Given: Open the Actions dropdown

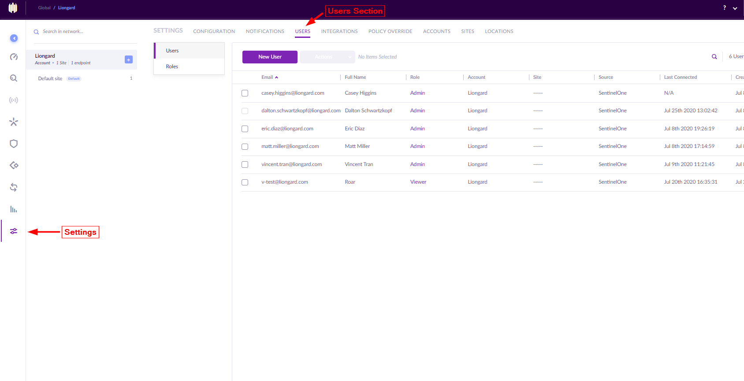Looking at the screenshot, I should 327,57.
